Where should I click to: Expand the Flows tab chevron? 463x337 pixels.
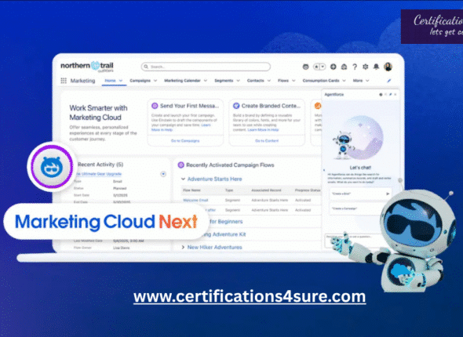[x=293, y=81]
